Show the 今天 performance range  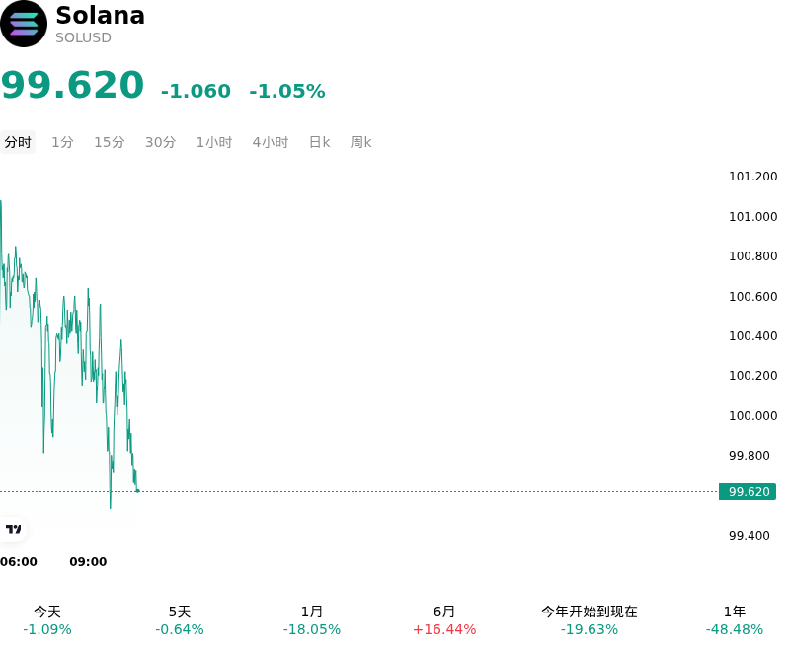pyautogui.click(x=47, y=620)
